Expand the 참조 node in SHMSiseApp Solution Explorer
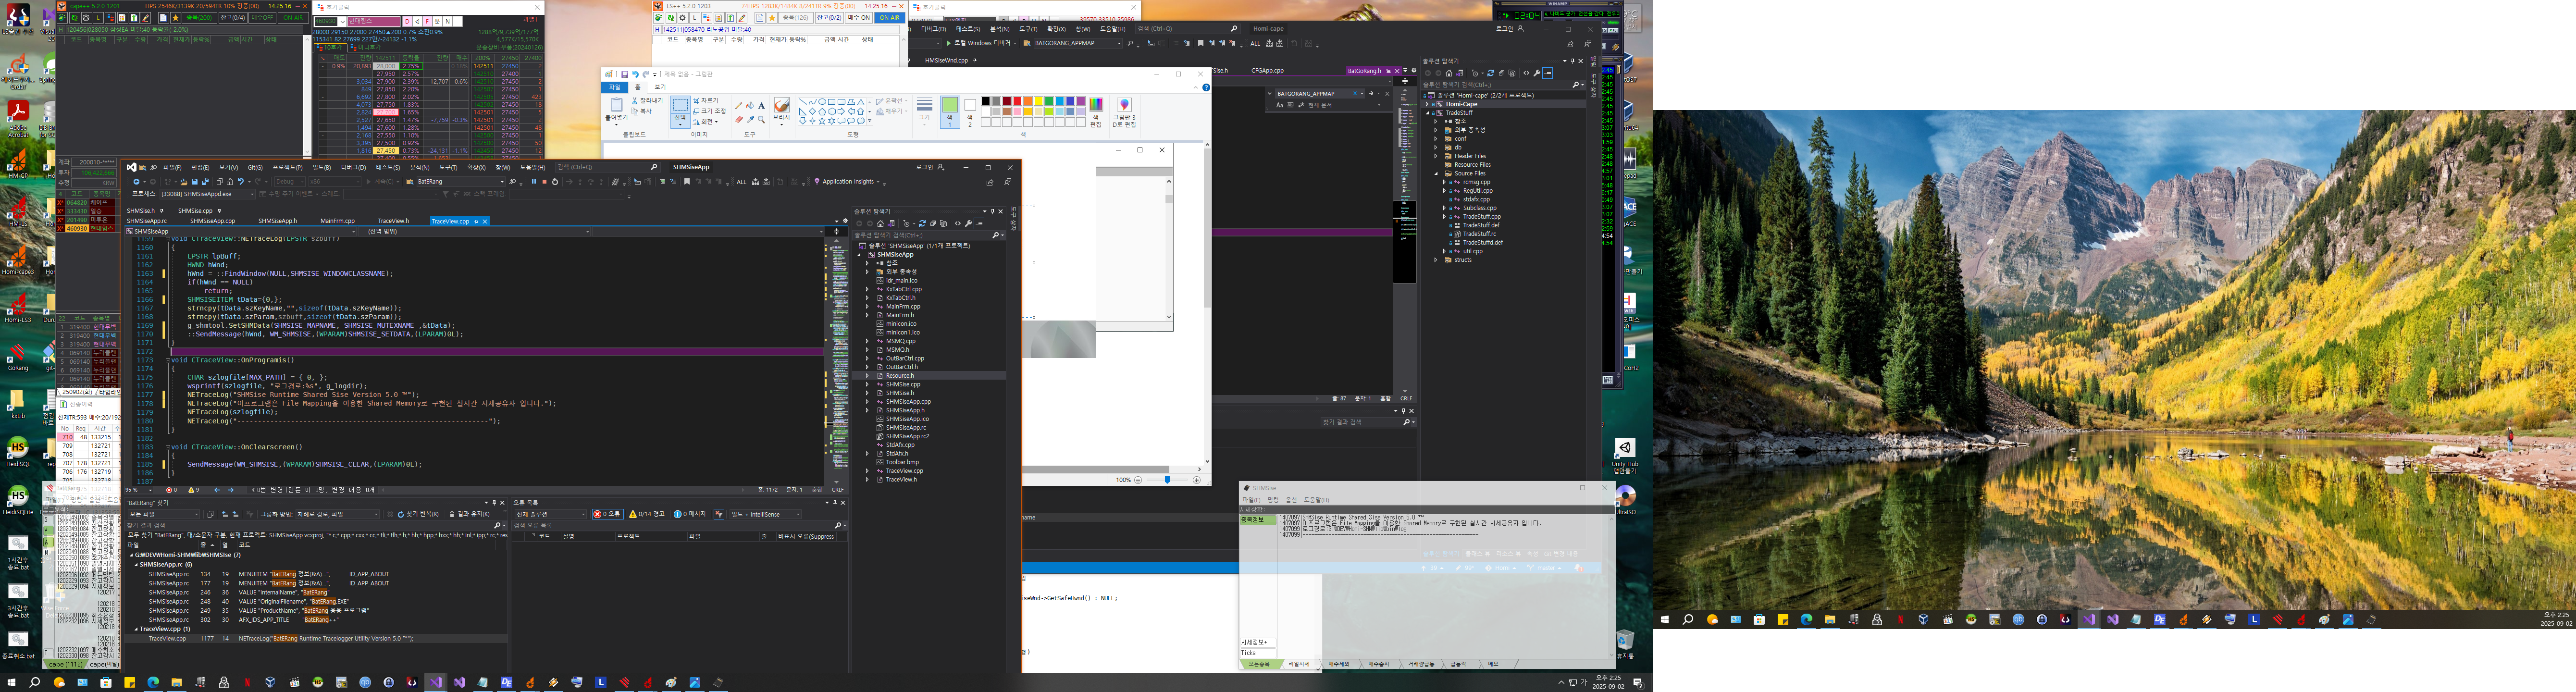Viewport: 2576px width, 692px height. tap(867, 263)
